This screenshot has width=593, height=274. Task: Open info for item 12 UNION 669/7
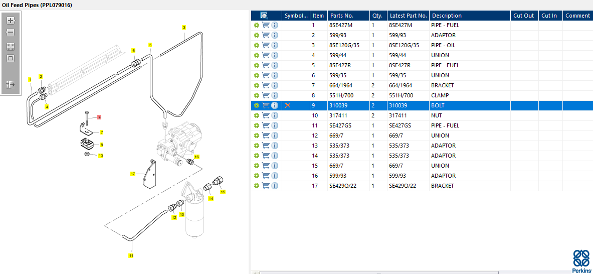[275, 135]
